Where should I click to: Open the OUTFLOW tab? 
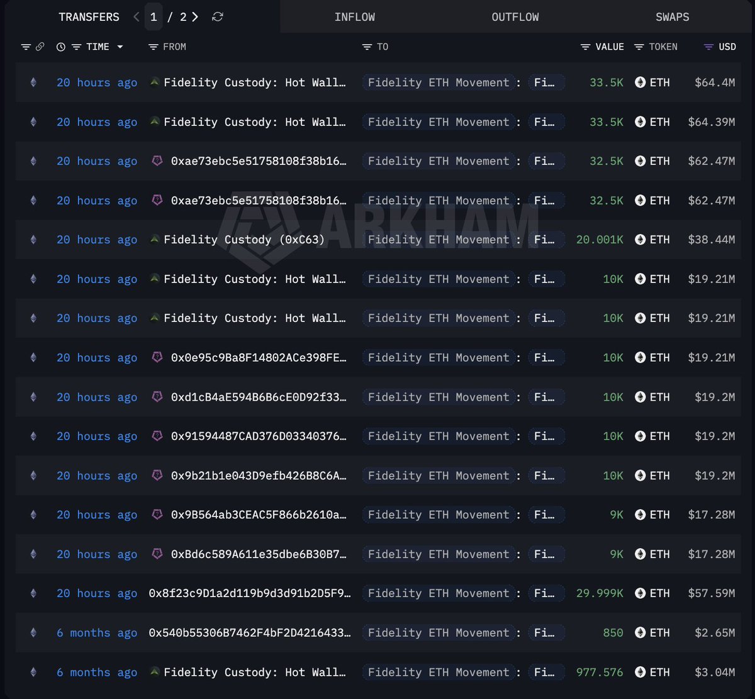point(515,17)
